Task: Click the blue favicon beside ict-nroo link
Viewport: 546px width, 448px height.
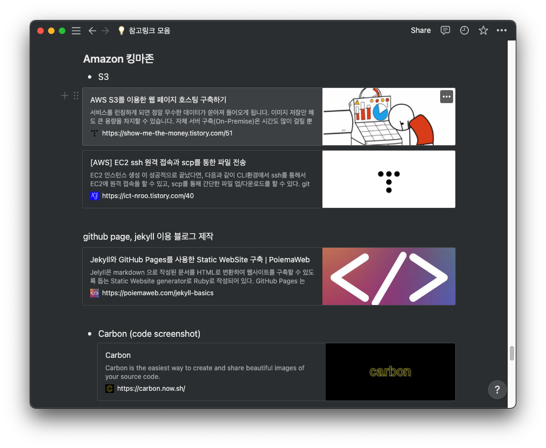Action: [95, 195]
